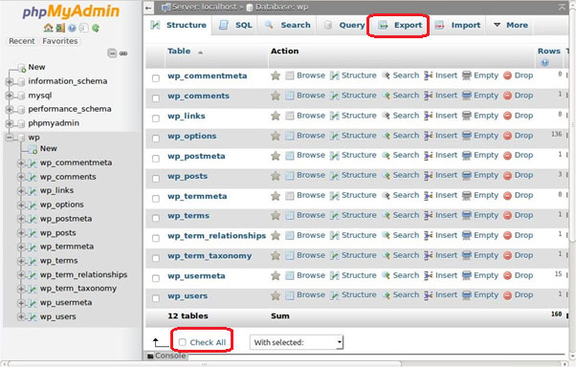Click the page settings collapse arrows icon
The image size is (576, 367).
pyautogui.click(x=562, y=7)
